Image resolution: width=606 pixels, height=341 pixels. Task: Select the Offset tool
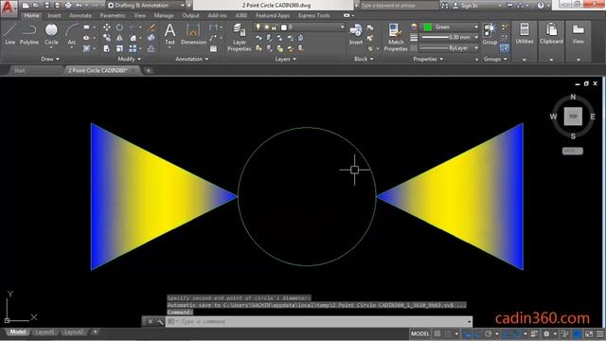[151, 48]
